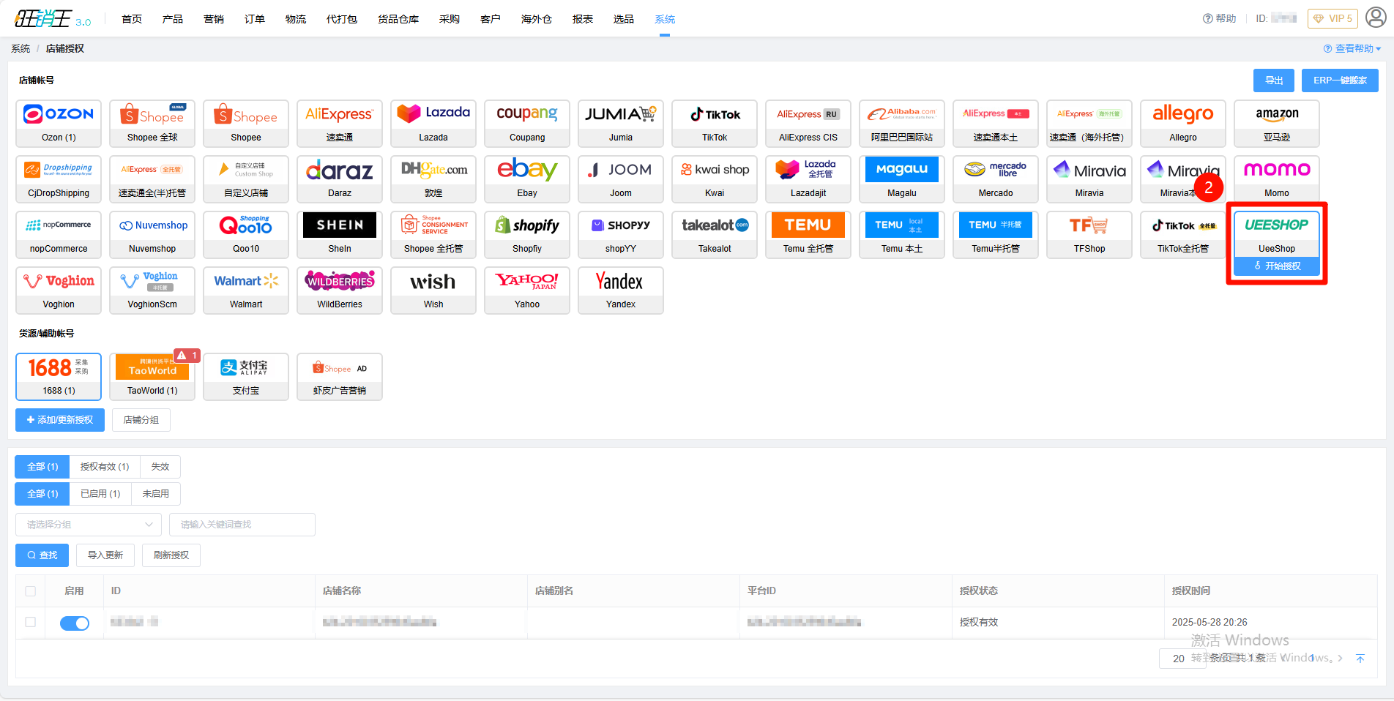Image resolution: width=1394 pixels, height=701 pixels.
Task: Open the 系统 menu
Action: pos(665,19)
